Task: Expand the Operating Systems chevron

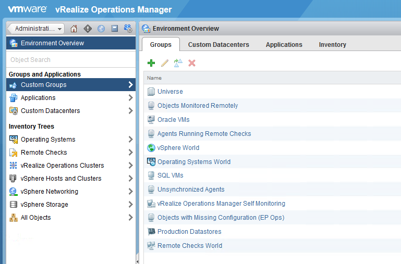Action: tap(130, 140)
